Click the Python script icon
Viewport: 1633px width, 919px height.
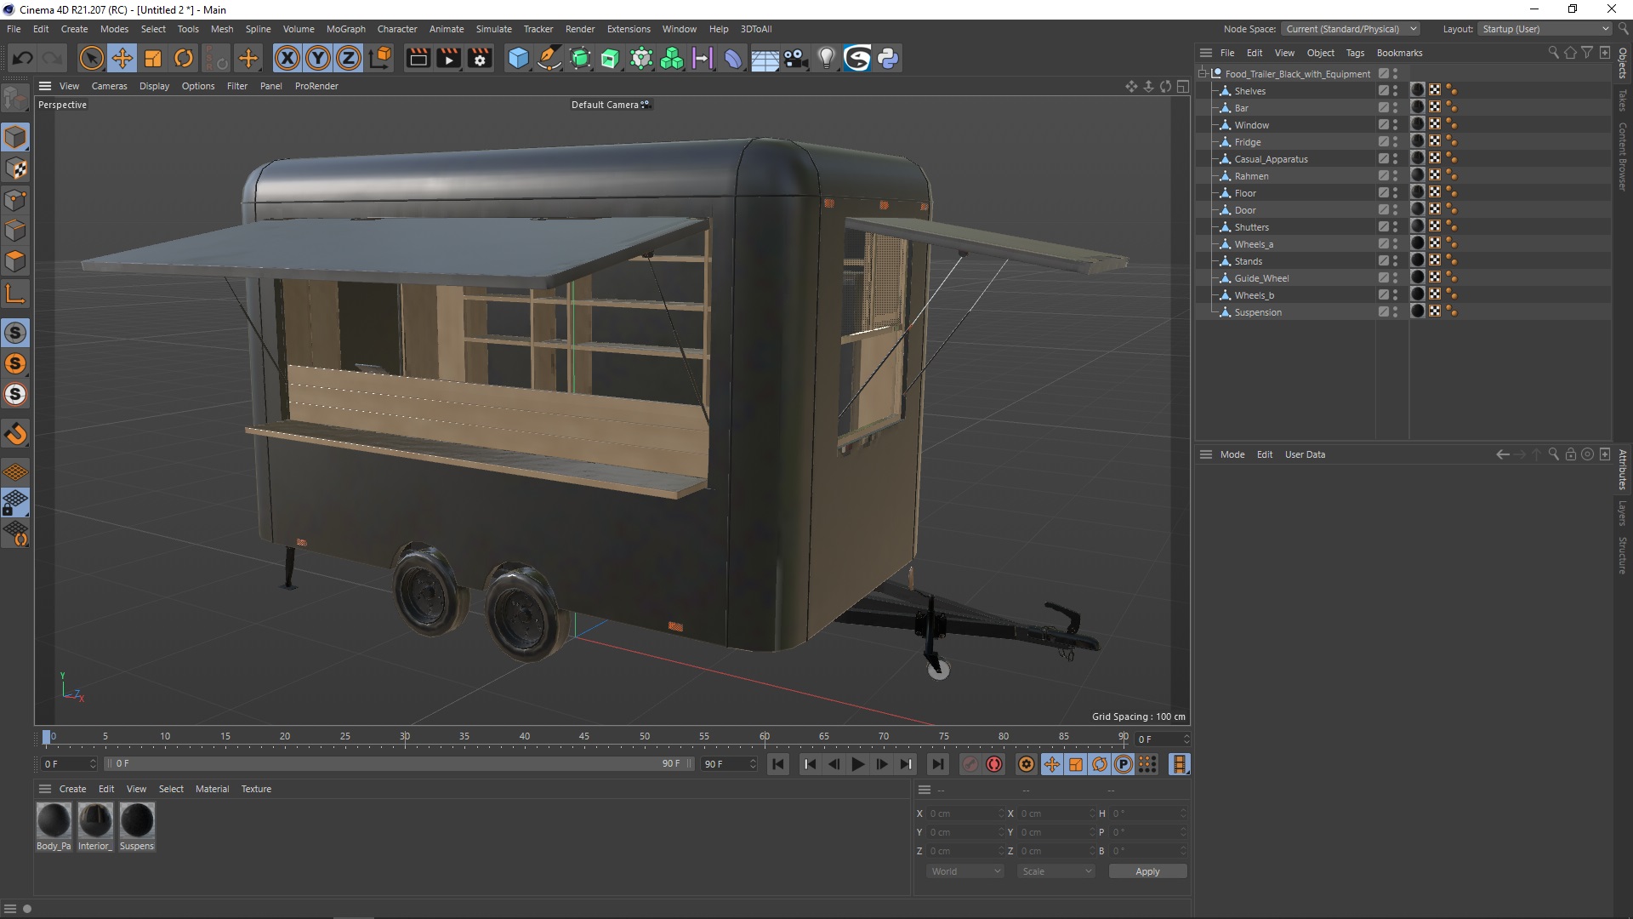point(888,58)
